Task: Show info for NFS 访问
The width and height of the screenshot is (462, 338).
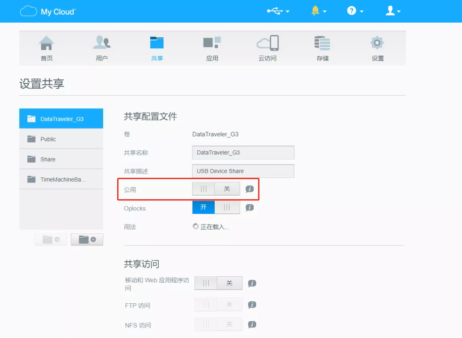Action: (252, 324)
